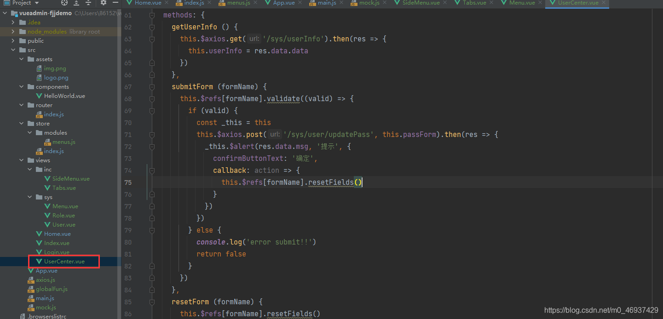Collapse the assets folder
This screenshot has width=663, height=319.
click(x=22, y=59)
